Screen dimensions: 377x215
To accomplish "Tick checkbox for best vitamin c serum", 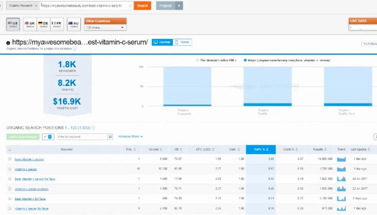I will (10, 159).
